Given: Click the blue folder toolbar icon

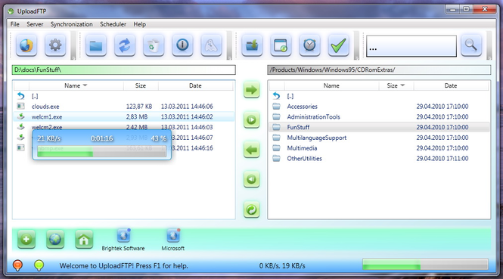Looking at the screenshot, I should coord(96,45).
